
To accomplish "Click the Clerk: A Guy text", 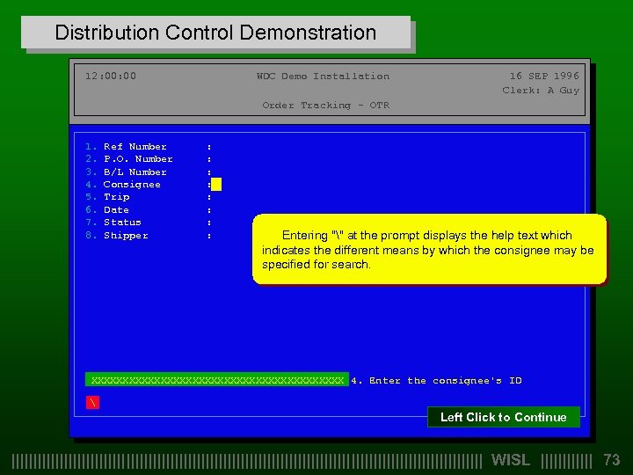I will point(541,91).
